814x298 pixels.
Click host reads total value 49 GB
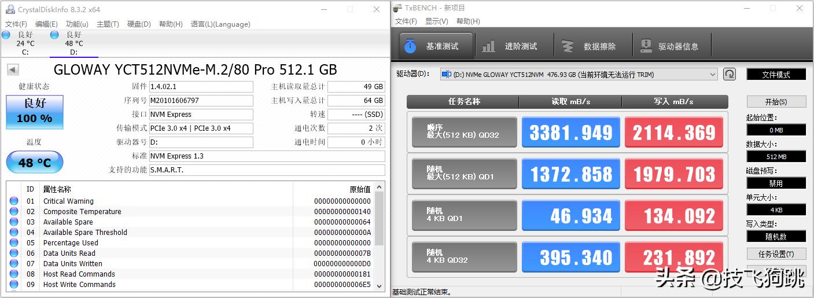point(356,87)
